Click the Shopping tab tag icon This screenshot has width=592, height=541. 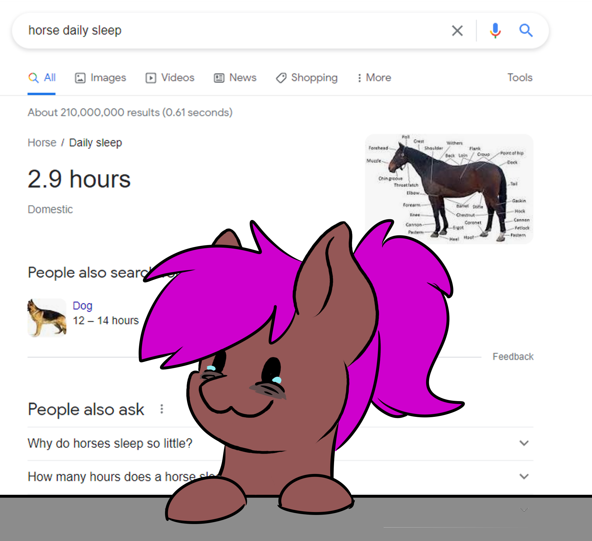tap(281, 78)
